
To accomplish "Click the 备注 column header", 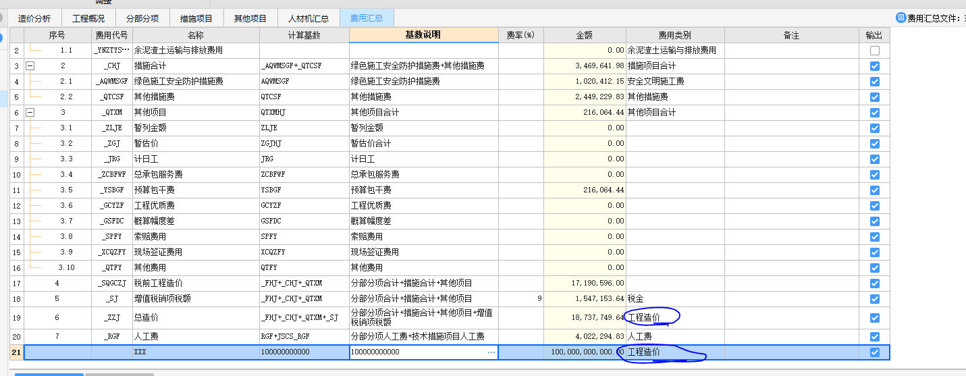I will click(x=792, y=35).
